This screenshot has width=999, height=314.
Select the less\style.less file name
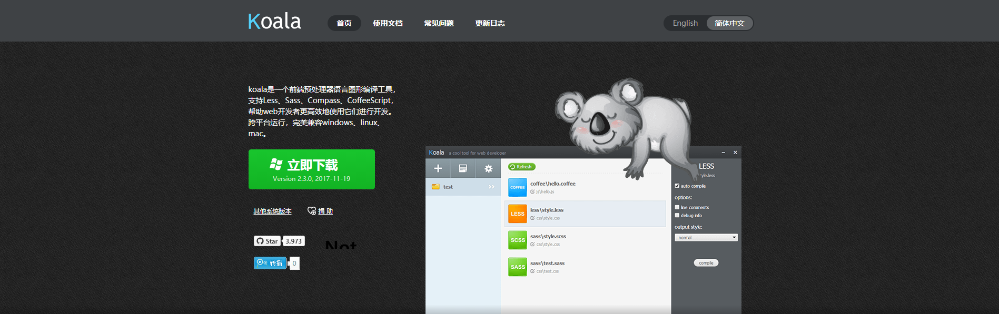(547, 210)
